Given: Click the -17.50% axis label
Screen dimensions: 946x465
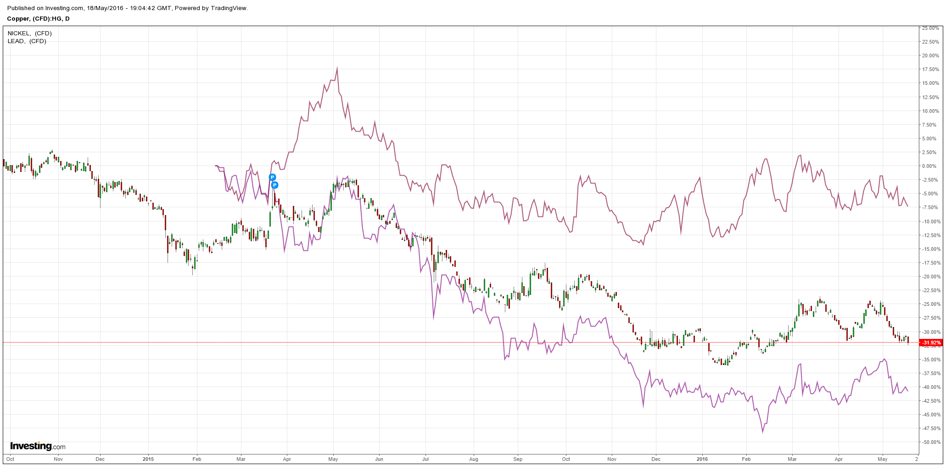Looking at the screenshot, I should pos(930,263).
